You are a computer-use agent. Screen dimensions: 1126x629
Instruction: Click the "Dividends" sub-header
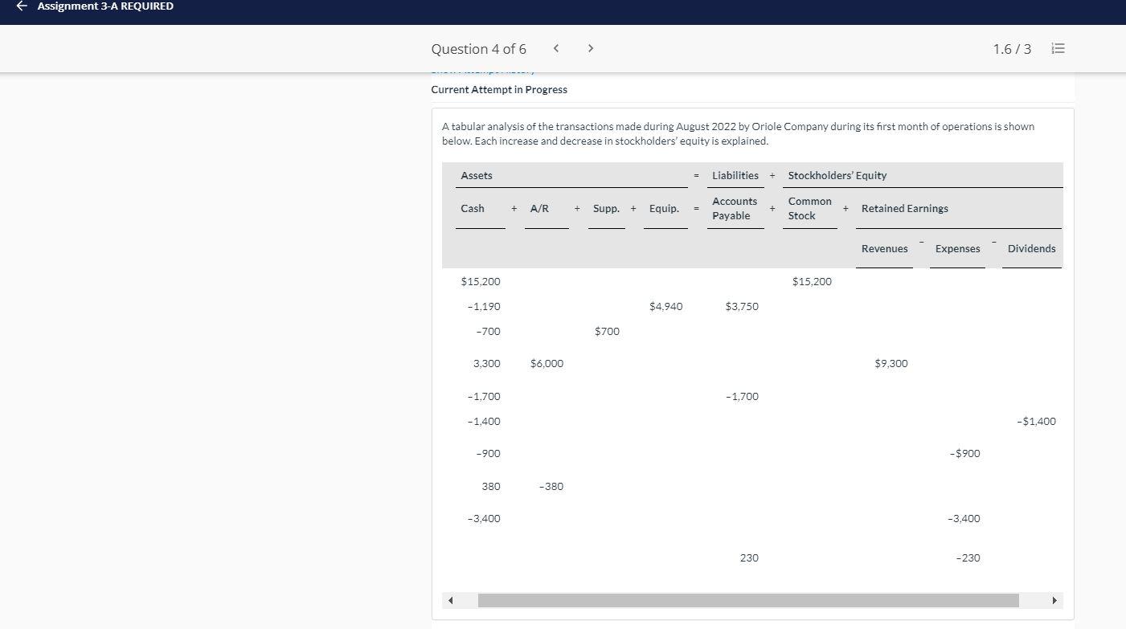[1032, 248]
